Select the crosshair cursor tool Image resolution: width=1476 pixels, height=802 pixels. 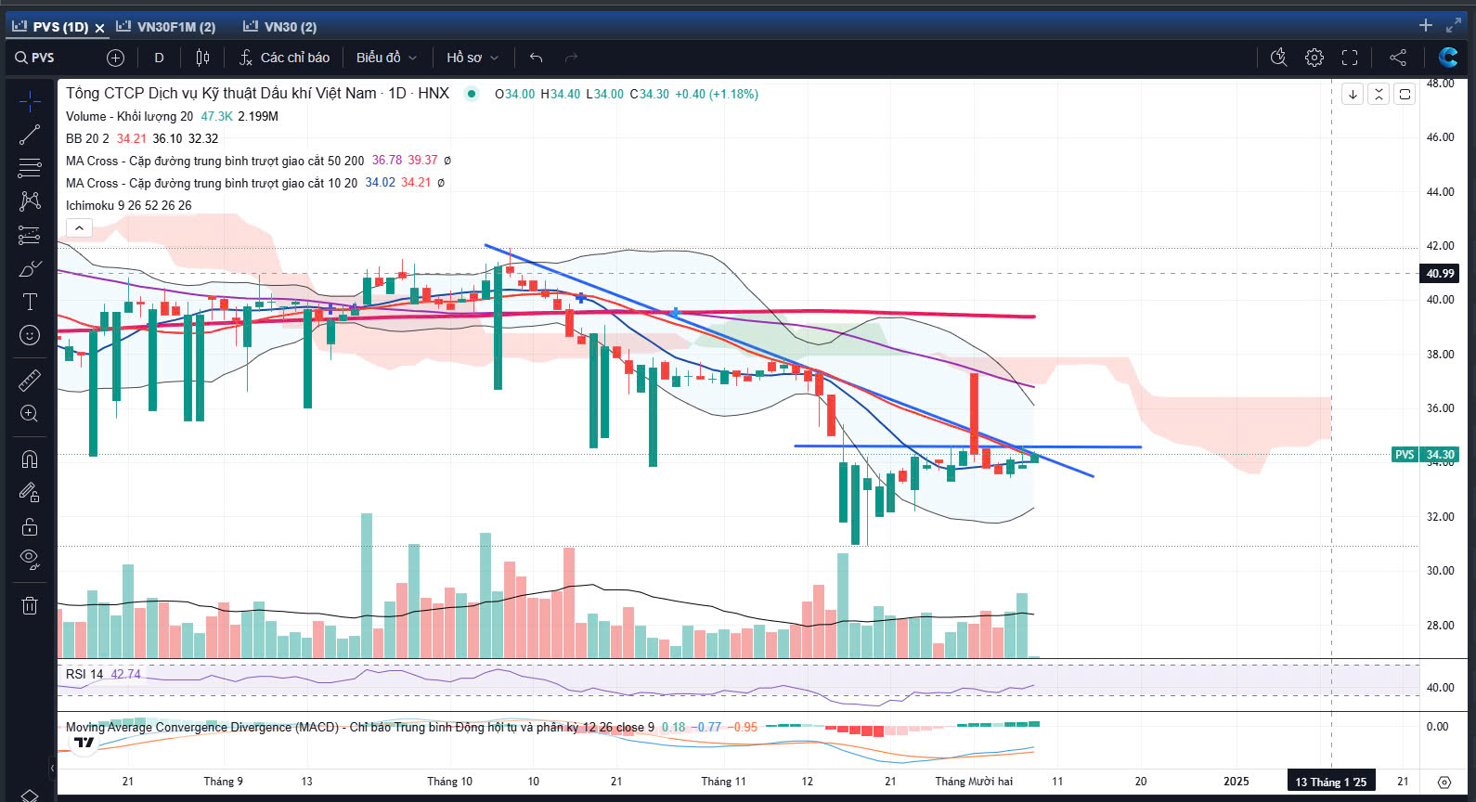(30, 100)
